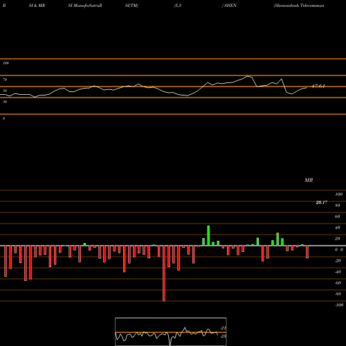Click the 70 level label on the RSI chart

pyautogui.click(x=5, y=80)
